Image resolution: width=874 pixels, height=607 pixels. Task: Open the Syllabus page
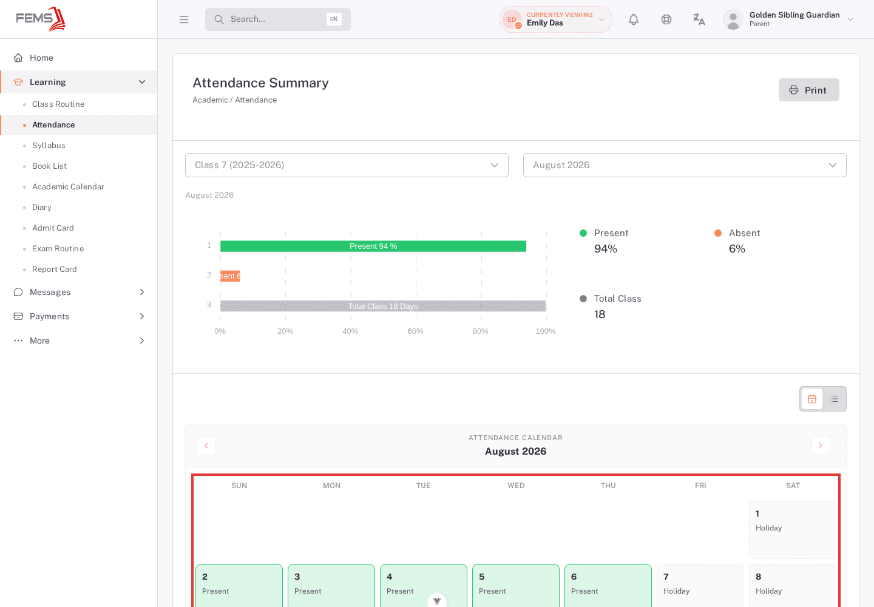coord(49,146)
